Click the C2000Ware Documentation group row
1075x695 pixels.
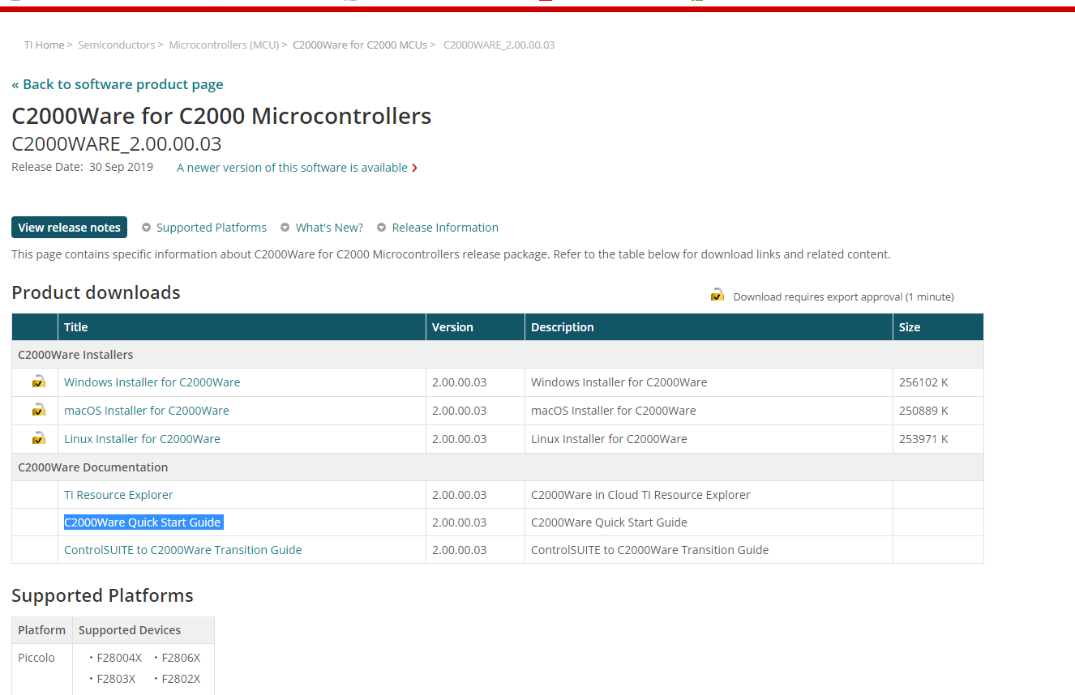pyautogui.click(x=498, y=467)
